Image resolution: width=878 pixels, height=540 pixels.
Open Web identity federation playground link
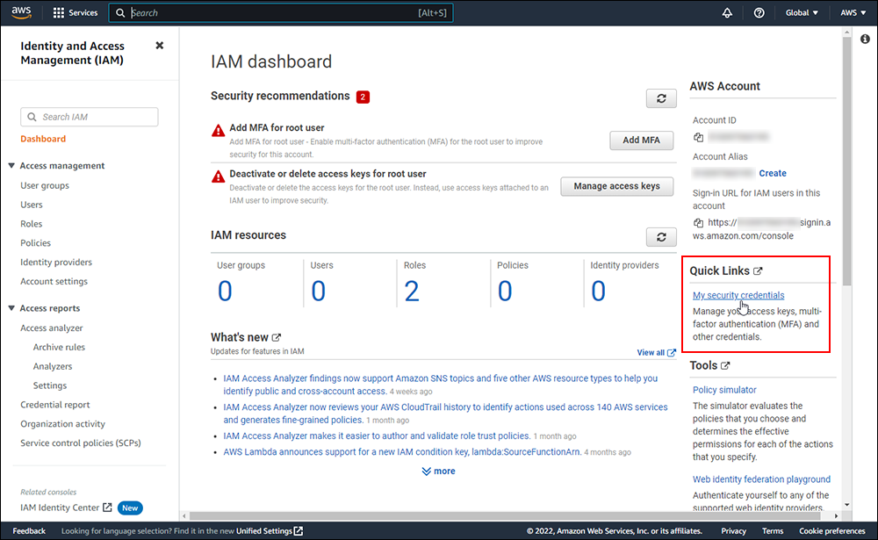coord(761,479)
